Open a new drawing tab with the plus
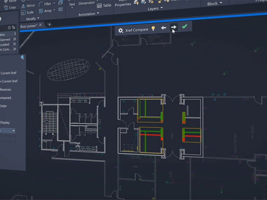Viewport: 267px width, 200px height. pyautogui.click(x=49, y=25)
